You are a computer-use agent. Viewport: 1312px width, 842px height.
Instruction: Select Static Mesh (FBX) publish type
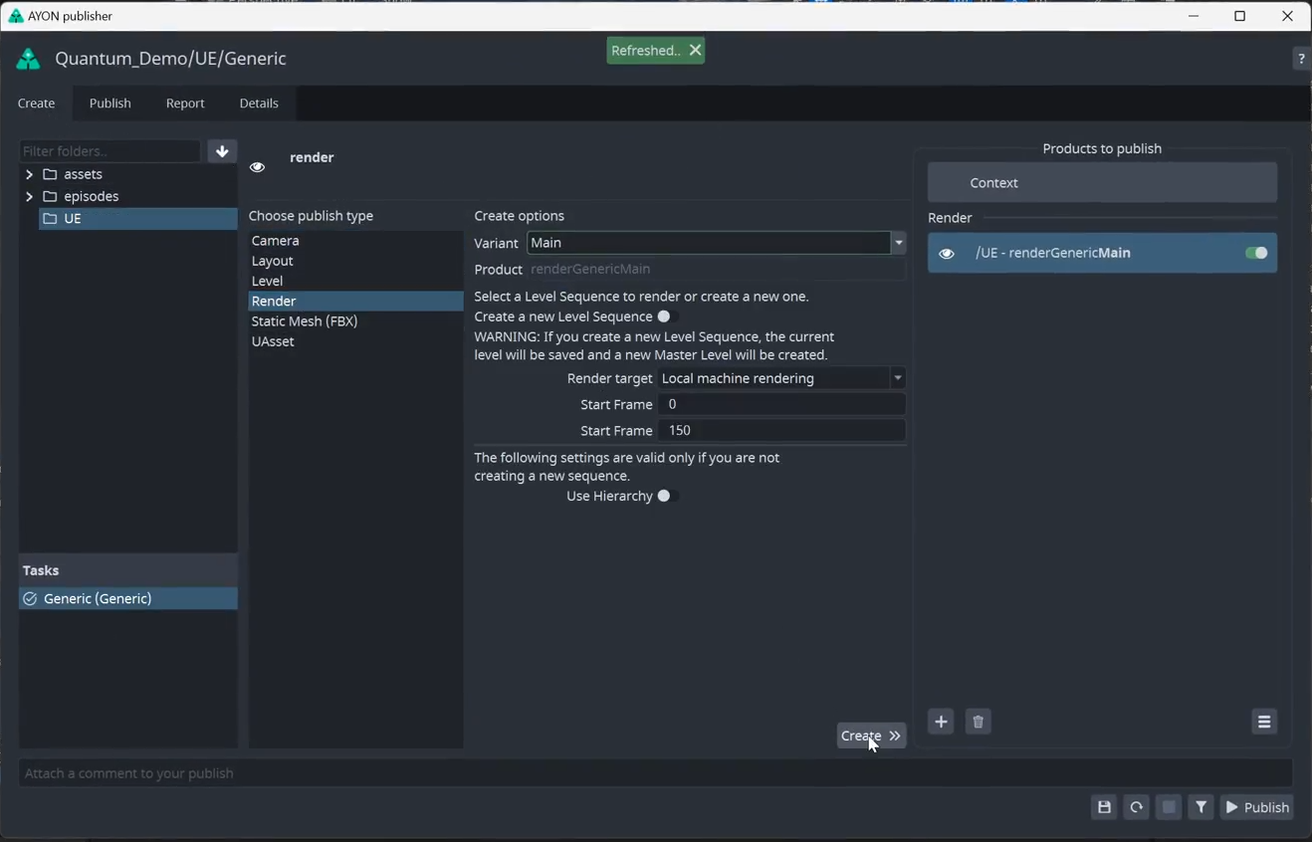click(355, 321)
